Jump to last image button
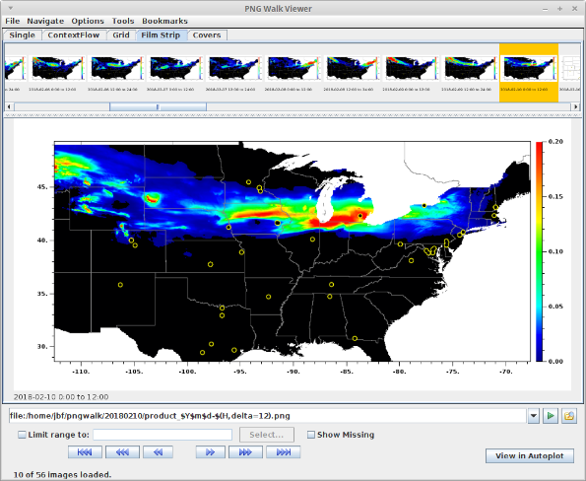 (x=284, y=452)
